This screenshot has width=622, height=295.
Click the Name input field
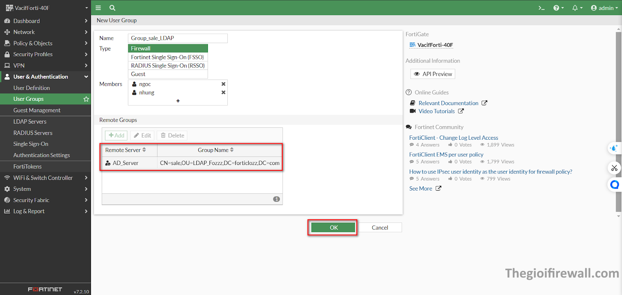coord(178,38)
